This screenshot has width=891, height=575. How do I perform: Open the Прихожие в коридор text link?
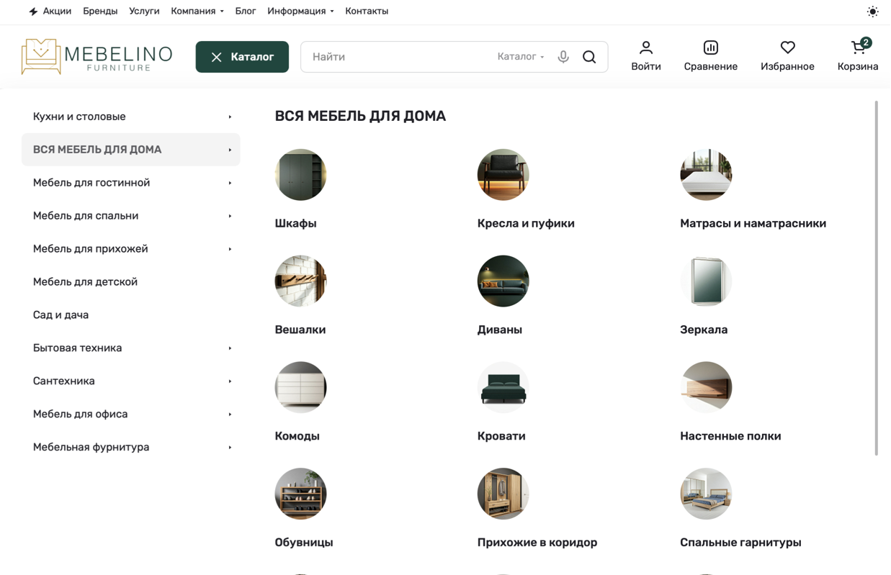(537, 543)
